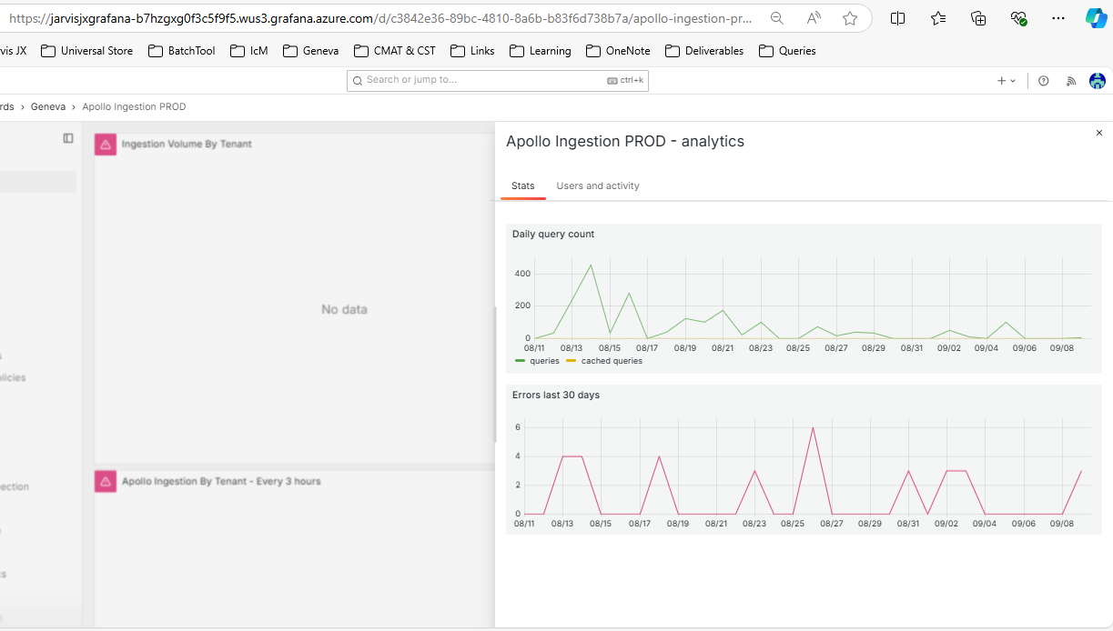The width and height of the screenshot is (1113, 631).
Task: Open the IcM bookmark folder
Action: (x=249, y=51)
